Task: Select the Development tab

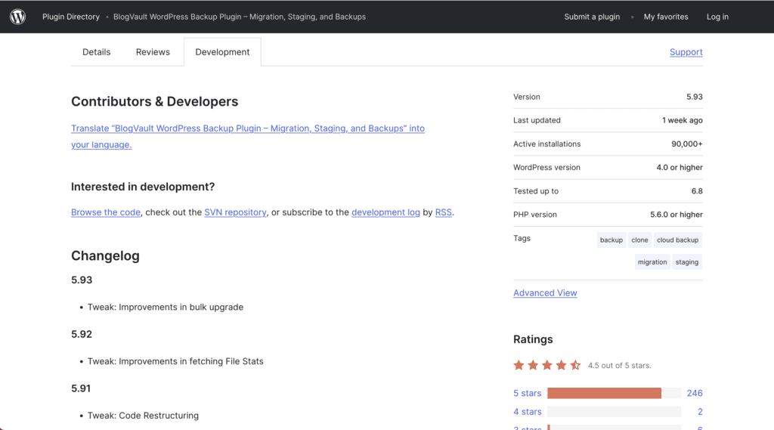Action: (222, 52)
